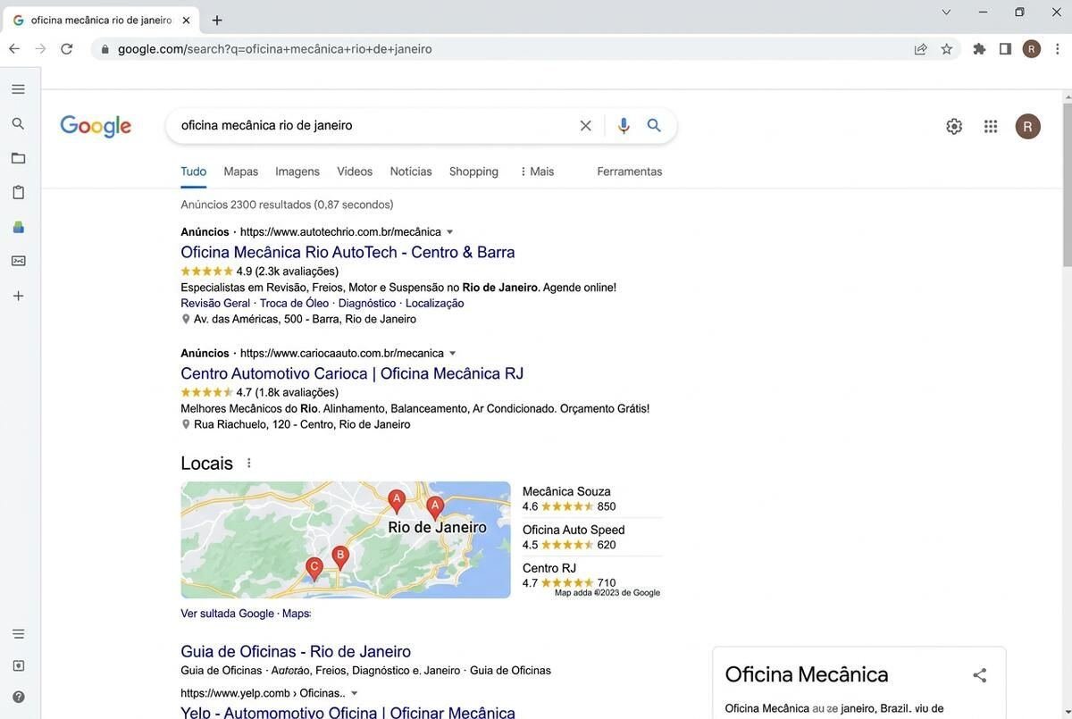
Task: Open the Locais three-dot options menu
Action: point(249,464)
